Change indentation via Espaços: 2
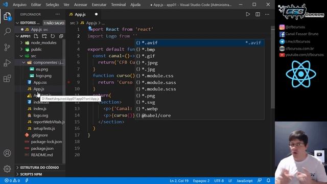This screenshot has width=327, height=184. 201,180
